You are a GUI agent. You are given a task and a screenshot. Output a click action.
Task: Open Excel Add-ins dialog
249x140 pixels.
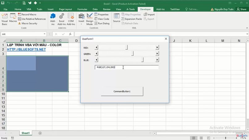(x=61, y=19)
